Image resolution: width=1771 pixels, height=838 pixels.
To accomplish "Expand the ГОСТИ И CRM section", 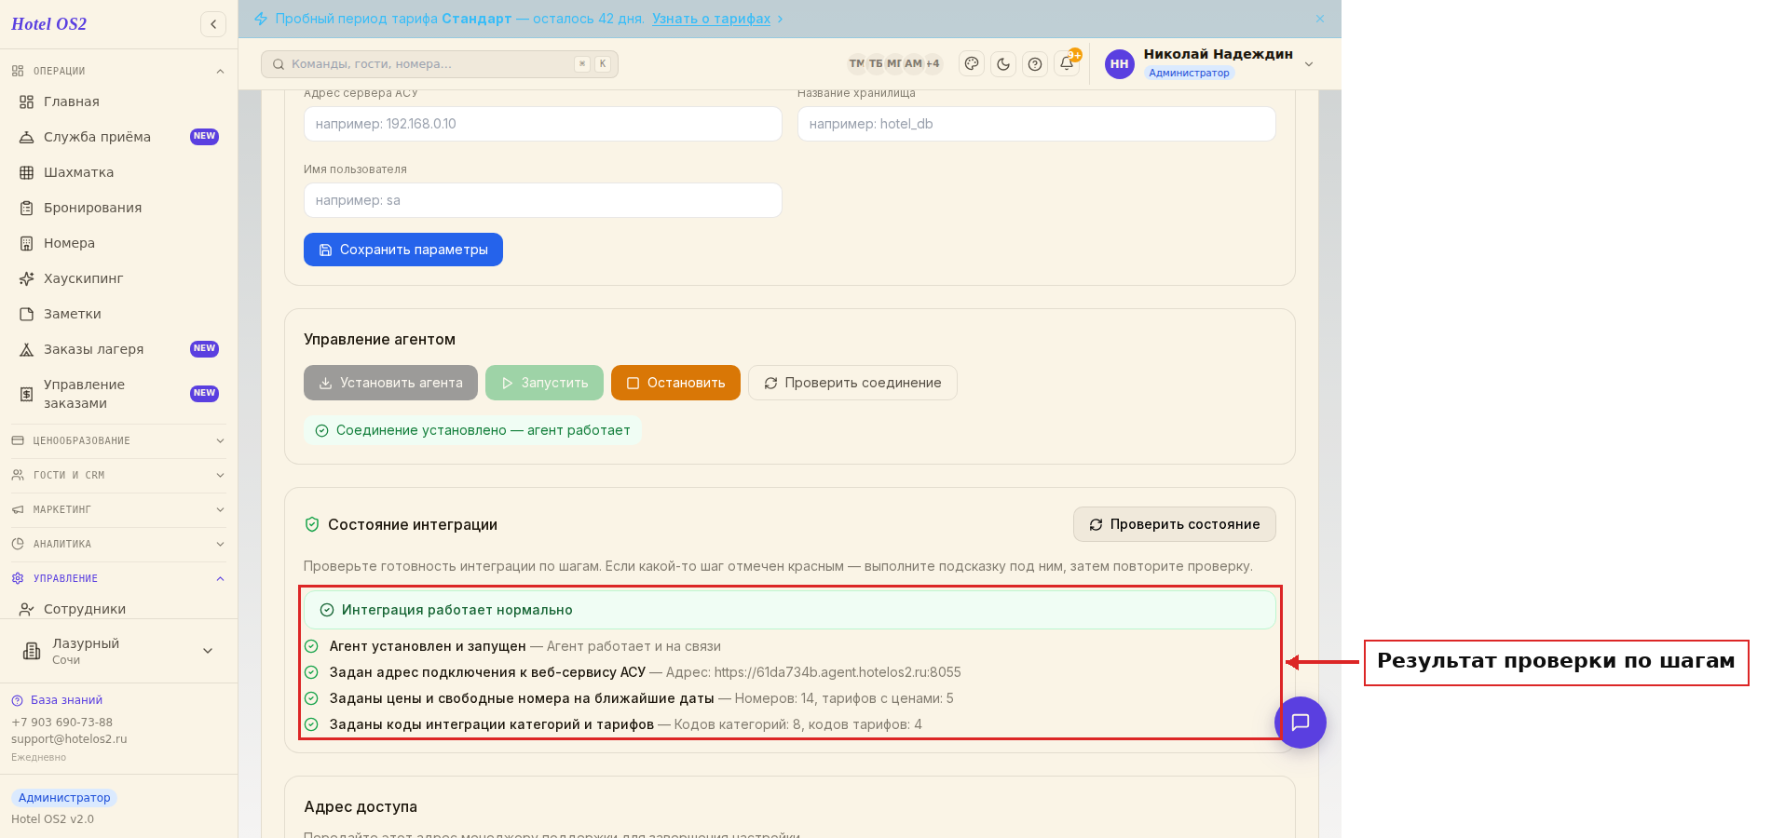I will tap(118, 475).
